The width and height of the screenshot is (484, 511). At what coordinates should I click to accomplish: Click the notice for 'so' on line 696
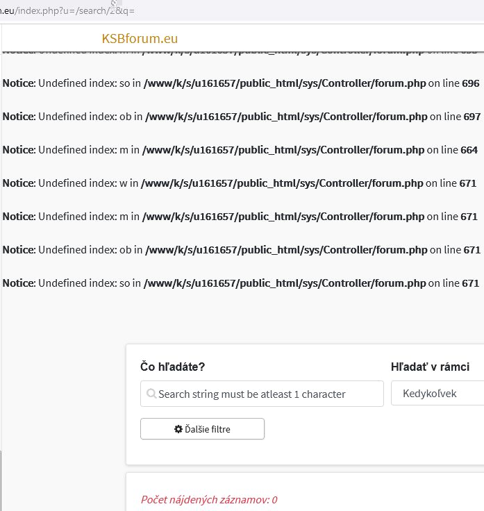(x=241, y=83)
